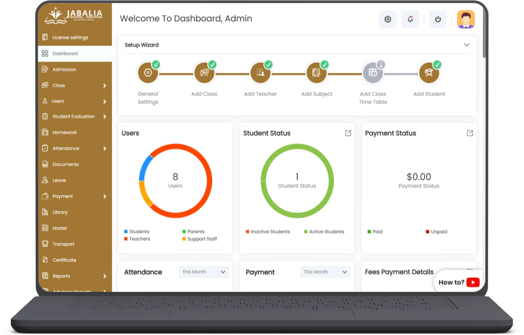
Task: Toggle Support Staff legend item
Action: (x=202, y=239)
